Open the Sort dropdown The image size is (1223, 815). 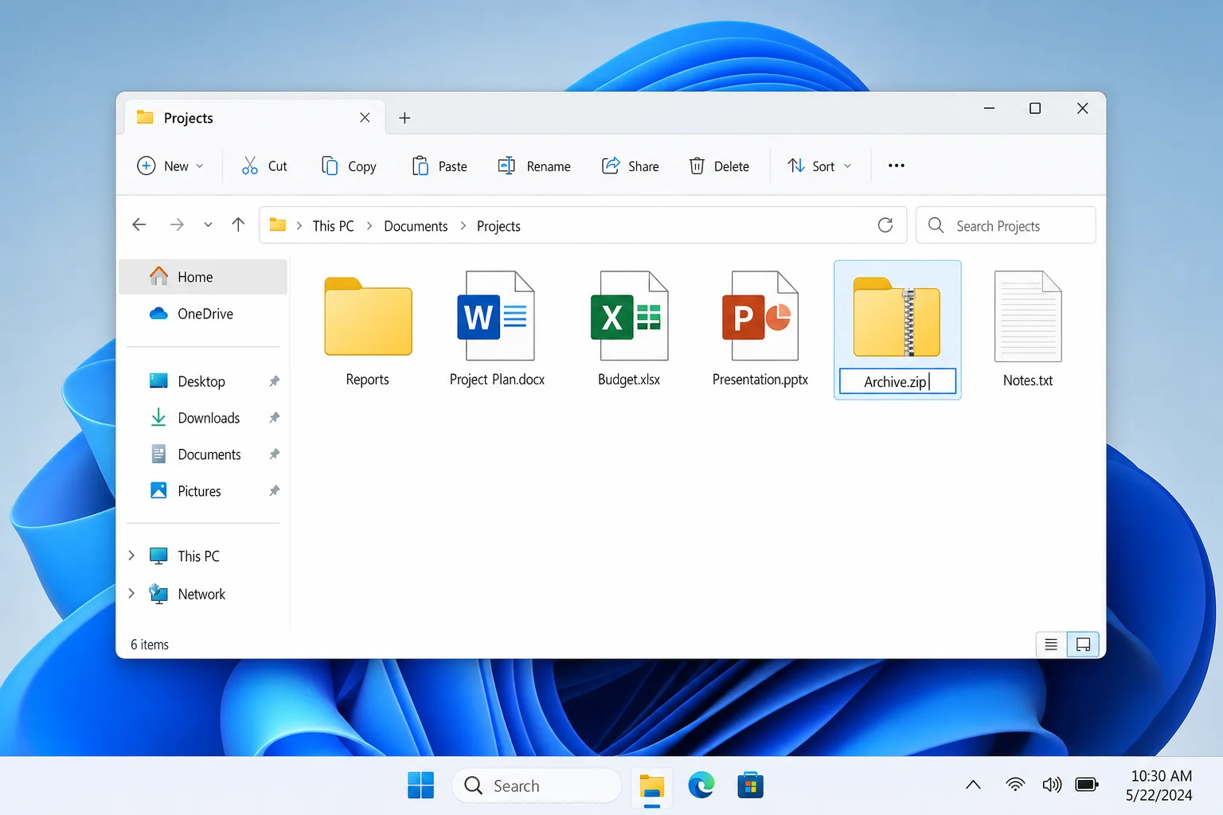tap(819, 166)
